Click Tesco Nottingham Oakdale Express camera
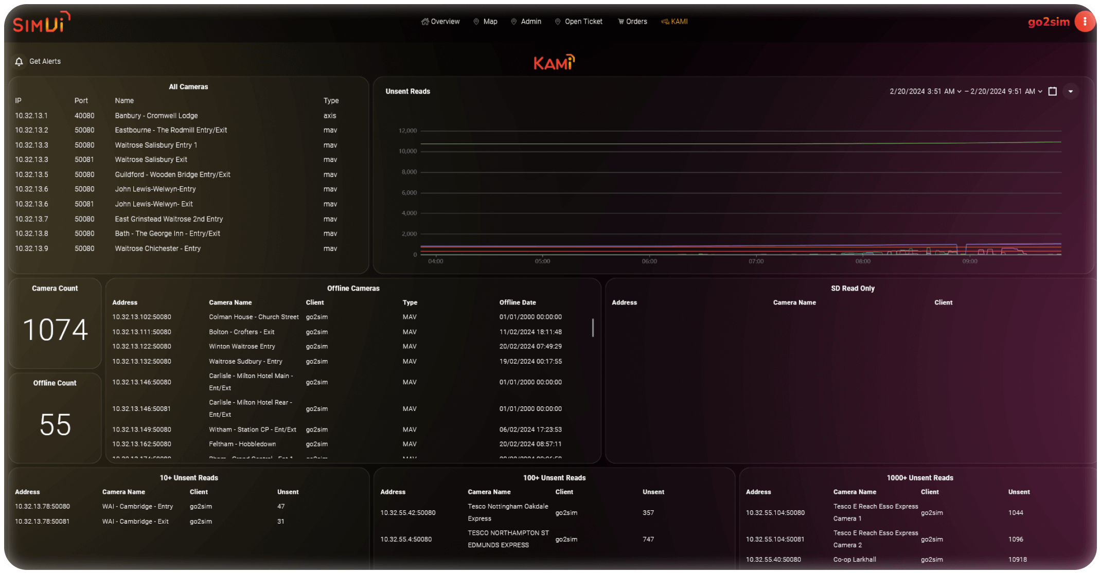Screen dimensions: 1100x573 [508, 513]
